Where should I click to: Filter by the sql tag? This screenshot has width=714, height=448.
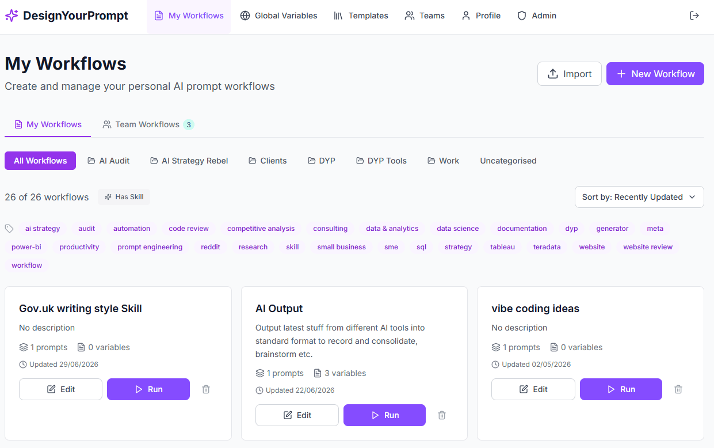[422, 247]
